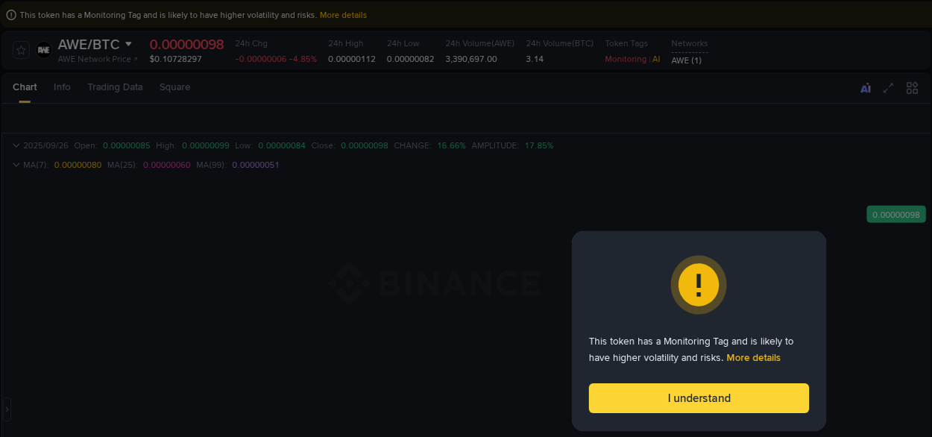
Task: Click the info icon on the Monitoring warning banner
Action: pos(10,14)
